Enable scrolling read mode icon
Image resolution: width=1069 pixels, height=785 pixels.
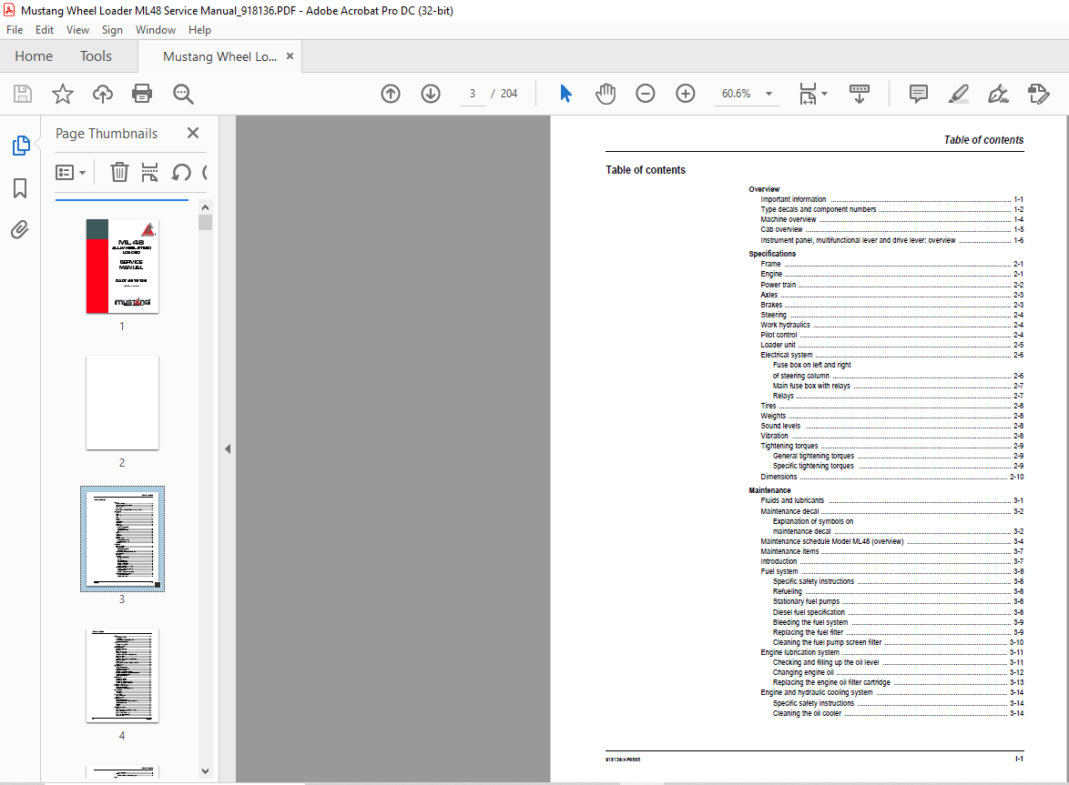859,94
